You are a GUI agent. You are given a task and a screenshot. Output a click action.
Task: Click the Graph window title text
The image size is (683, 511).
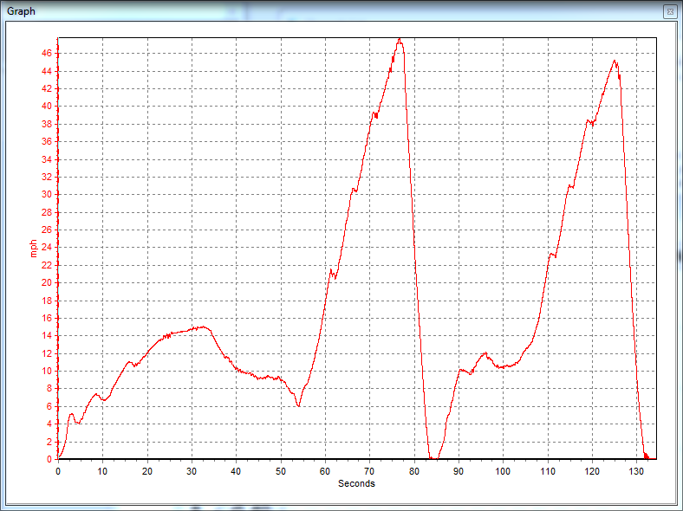coord(23,11)
